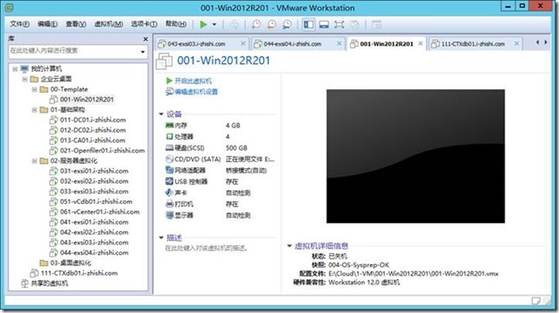
Task: Open the snapshot manager toolbar icon
Action: [x=286, y=24]
